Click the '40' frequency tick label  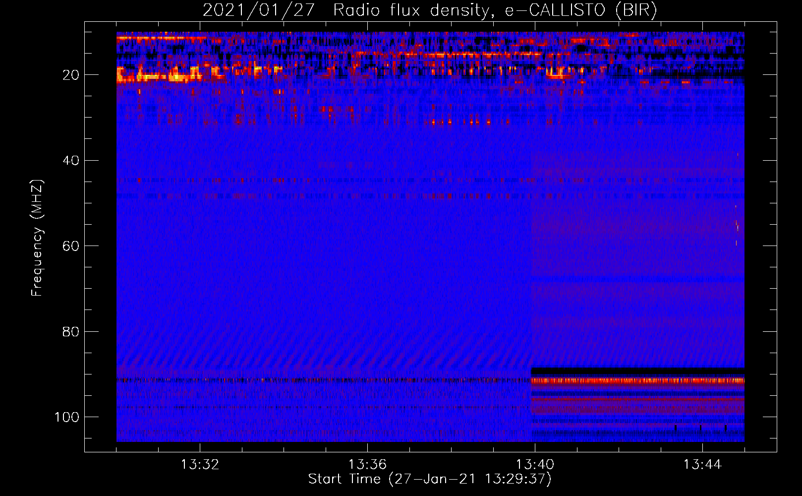(x=71, y=160)
